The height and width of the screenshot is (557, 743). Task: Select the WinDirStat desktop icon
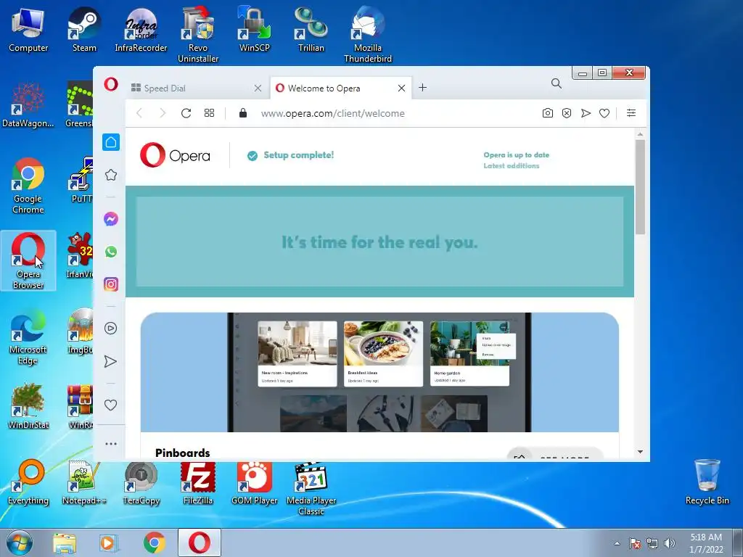point(28,406)
